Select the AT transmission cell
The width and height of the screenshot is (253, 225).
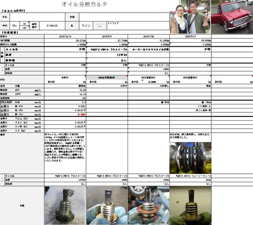click(x=25, y=24)
